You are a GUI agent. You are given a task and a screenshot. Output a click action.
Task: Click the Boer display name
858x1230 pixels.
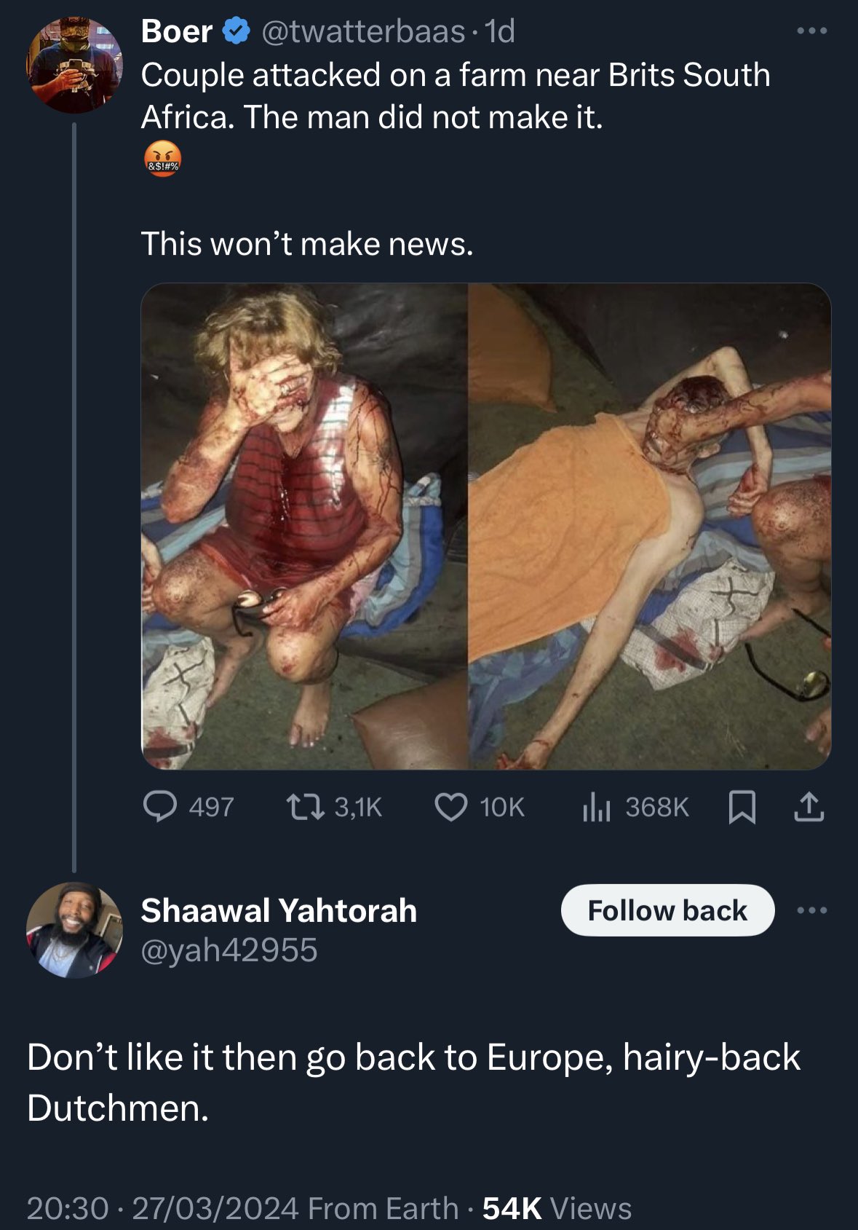[177, 31]
